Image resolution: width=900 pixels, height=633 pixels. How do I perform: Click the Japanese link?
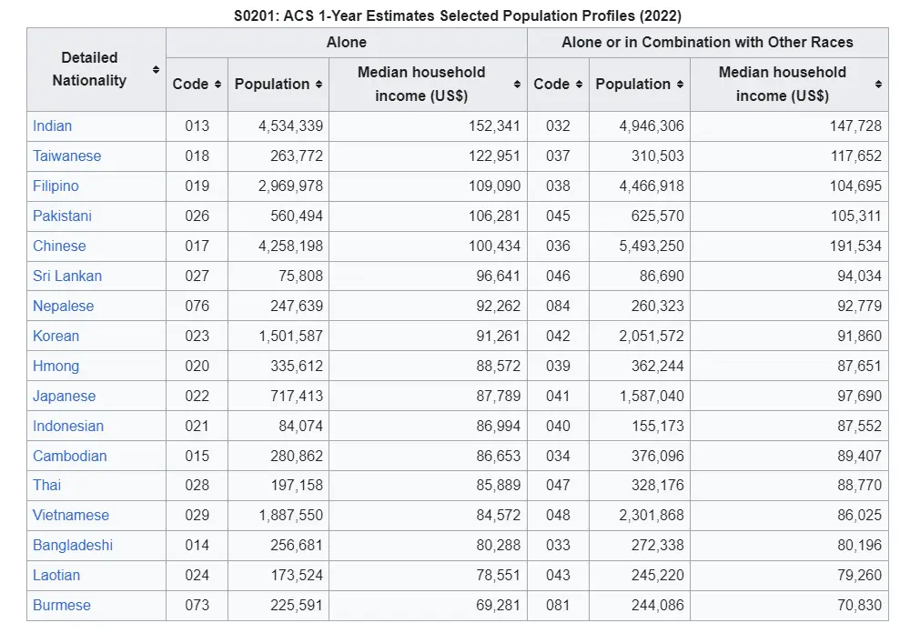[65, 396]
